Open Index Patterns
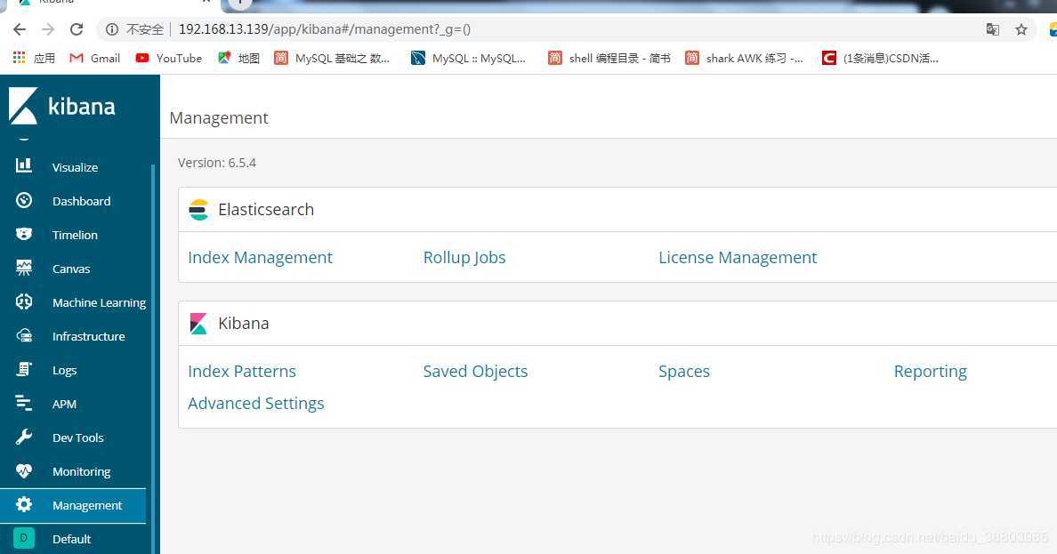The width and height of the screenshot is (1057, 554). [241, 372]
